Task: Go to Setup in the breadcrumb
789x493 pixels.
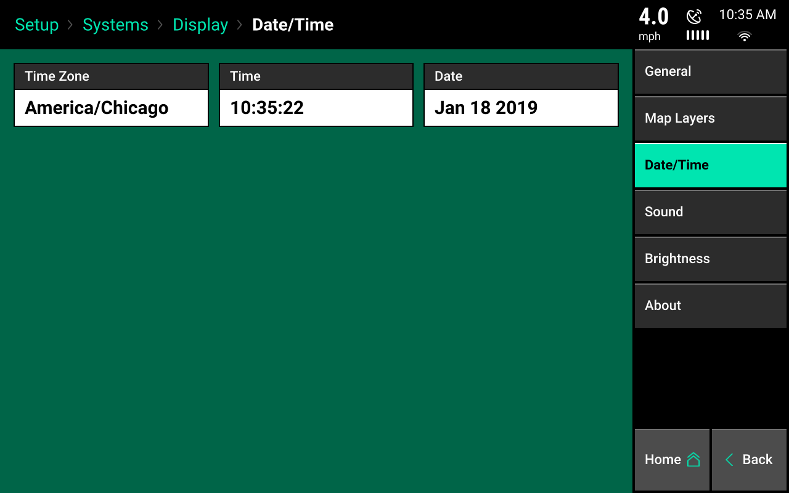Action: pyautogui.click(x=37, y=25)
